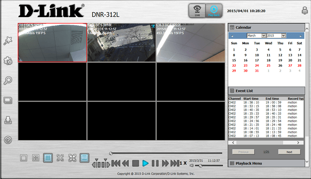
Task: Stop the playback
Action: pos(136,163)
